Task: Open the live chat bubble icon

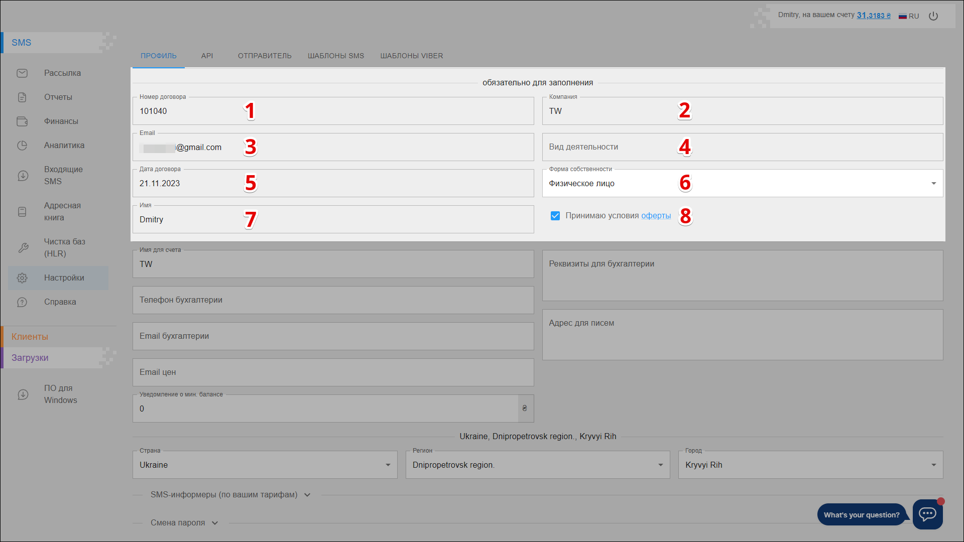Action: (927, 514)
